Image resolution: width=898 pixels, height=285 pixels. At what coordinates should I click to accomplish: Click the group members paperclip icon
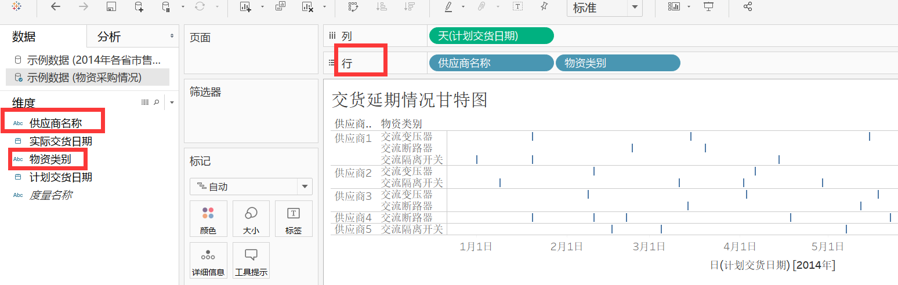[x=481, y=7]
